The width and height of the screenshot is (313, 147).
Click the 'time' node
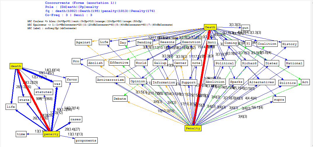pyautogui.click(x=21, y=134)
